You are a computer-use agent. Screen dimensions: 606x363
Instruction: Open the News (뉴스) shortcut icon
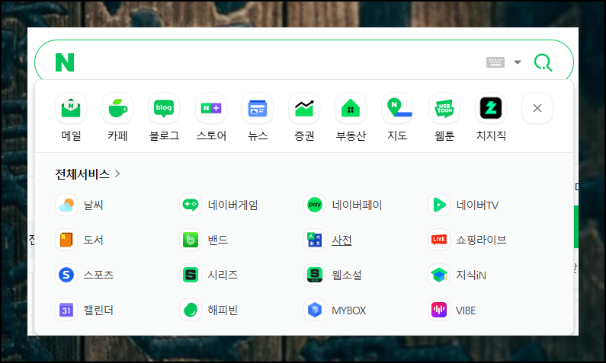tap(258, 108)
